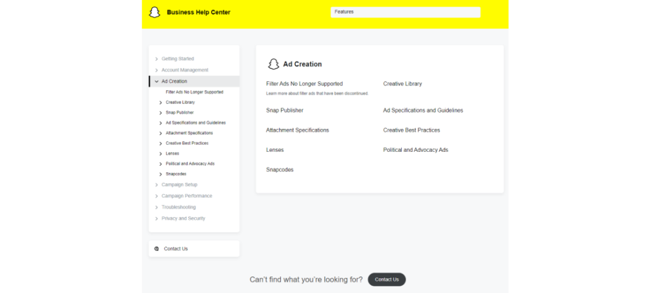
Task: Open Ad Specifications and Guidelines main link
Action: (423, 111)
